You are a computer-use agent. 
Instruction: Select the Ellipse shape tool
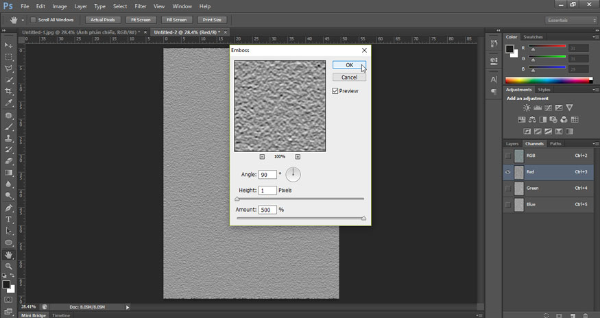coord(8,243)
